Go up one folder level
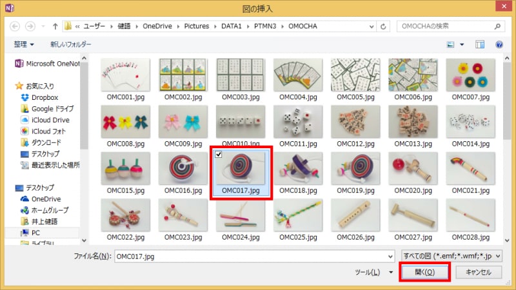This screenshot has height=290, width=516. [x=55, y=26]
